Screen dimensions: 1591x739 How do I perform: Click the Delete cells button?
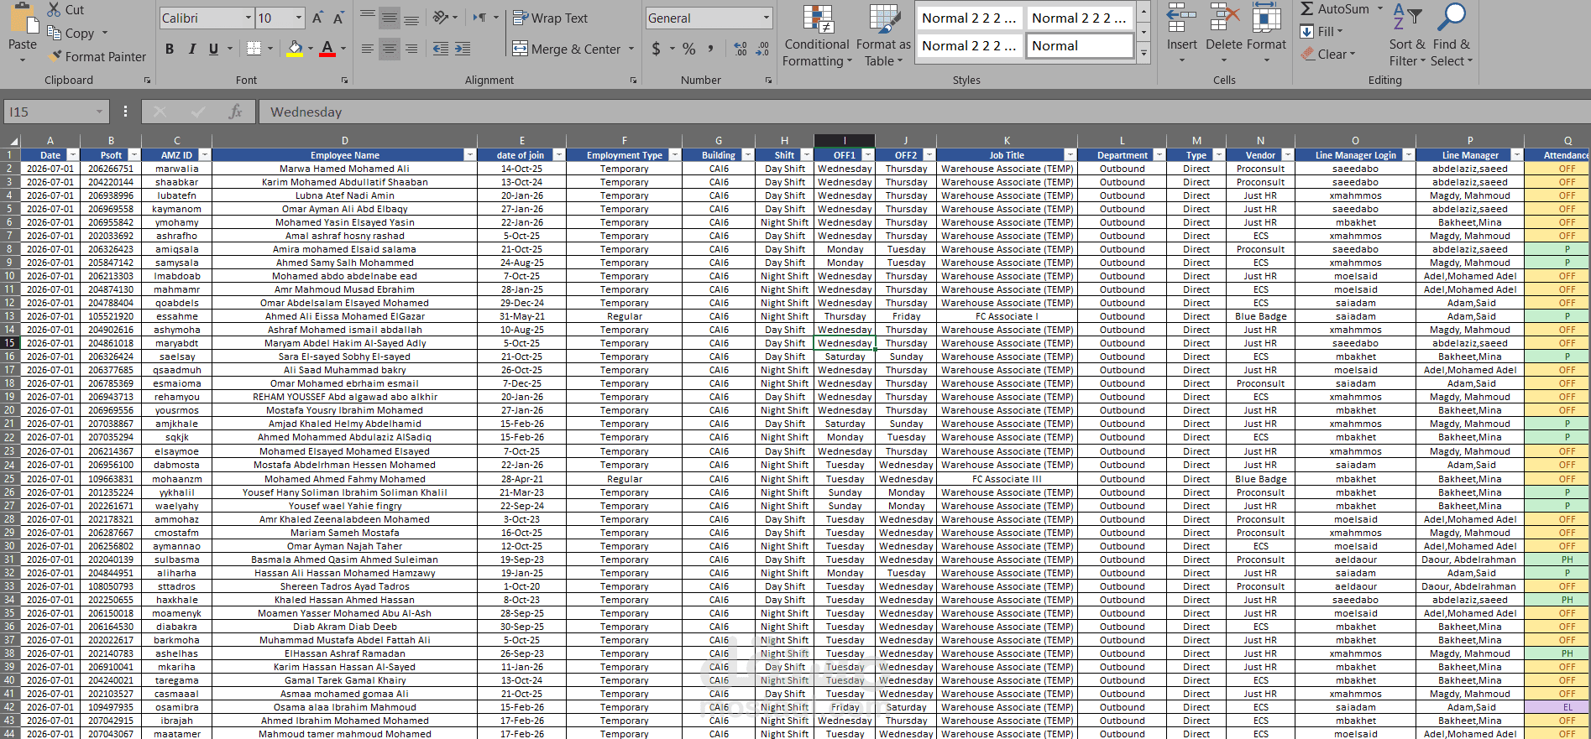pos(1223,34)
